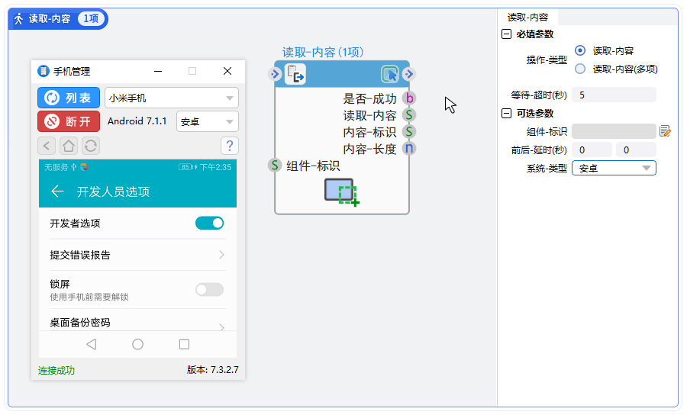Click the 等待-超时(秒) input field

click(x=614, y=95)
